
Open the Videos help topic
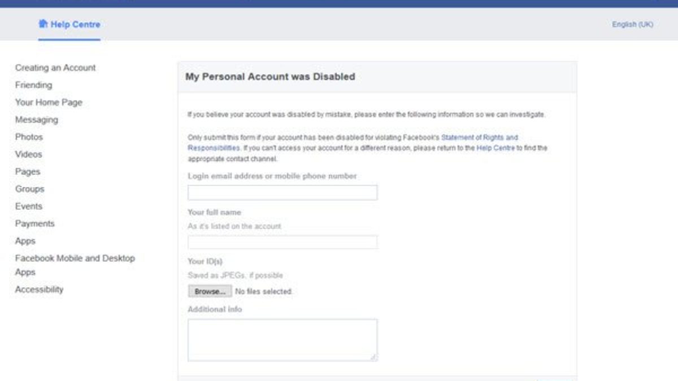(28, 154)
